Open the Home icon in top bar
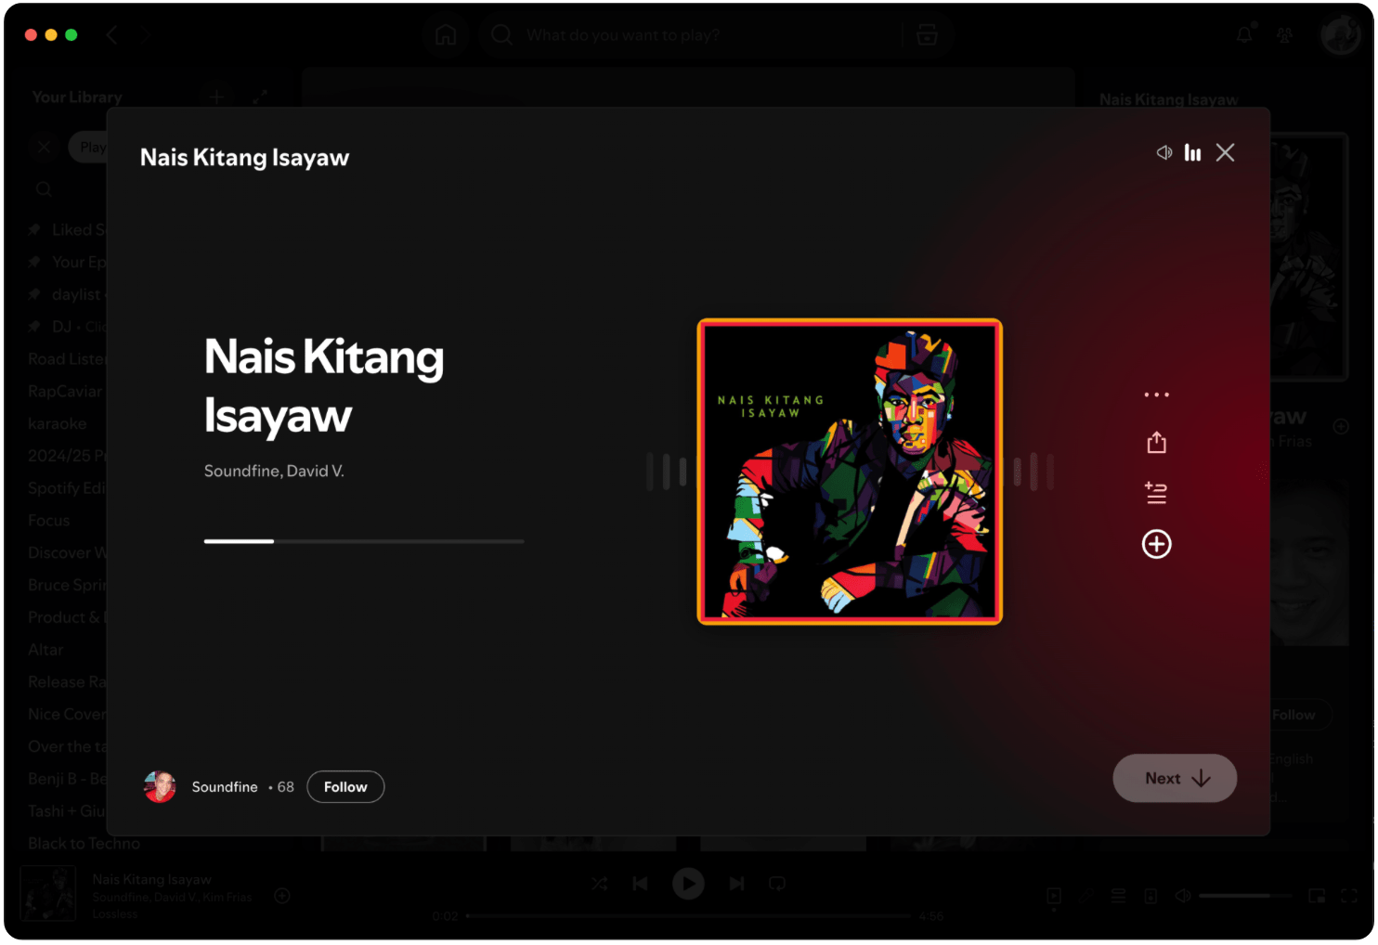Viewport: 1378px width, 945px height. (446, 35)
